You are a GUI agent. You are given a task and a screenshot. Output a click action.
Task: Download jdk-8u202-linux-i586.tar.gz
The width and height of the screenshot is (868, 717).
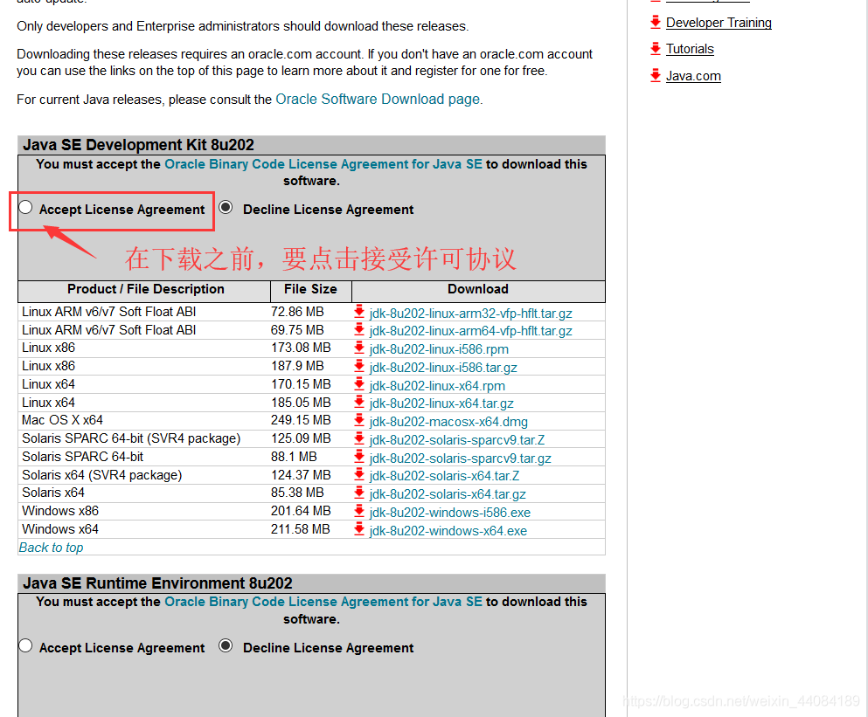click(x=443, y=368)
